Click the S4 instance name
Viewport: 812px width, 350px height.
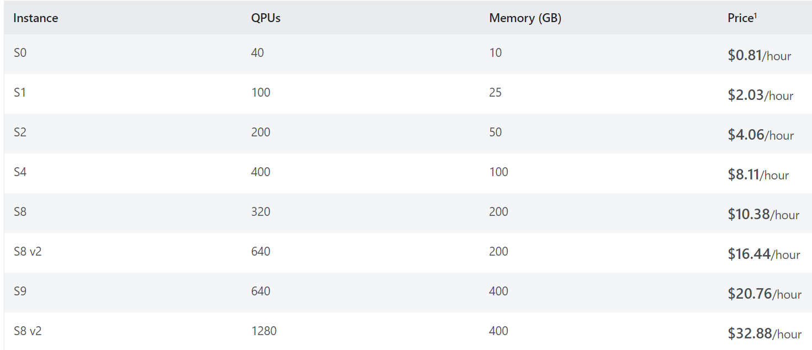20,172
